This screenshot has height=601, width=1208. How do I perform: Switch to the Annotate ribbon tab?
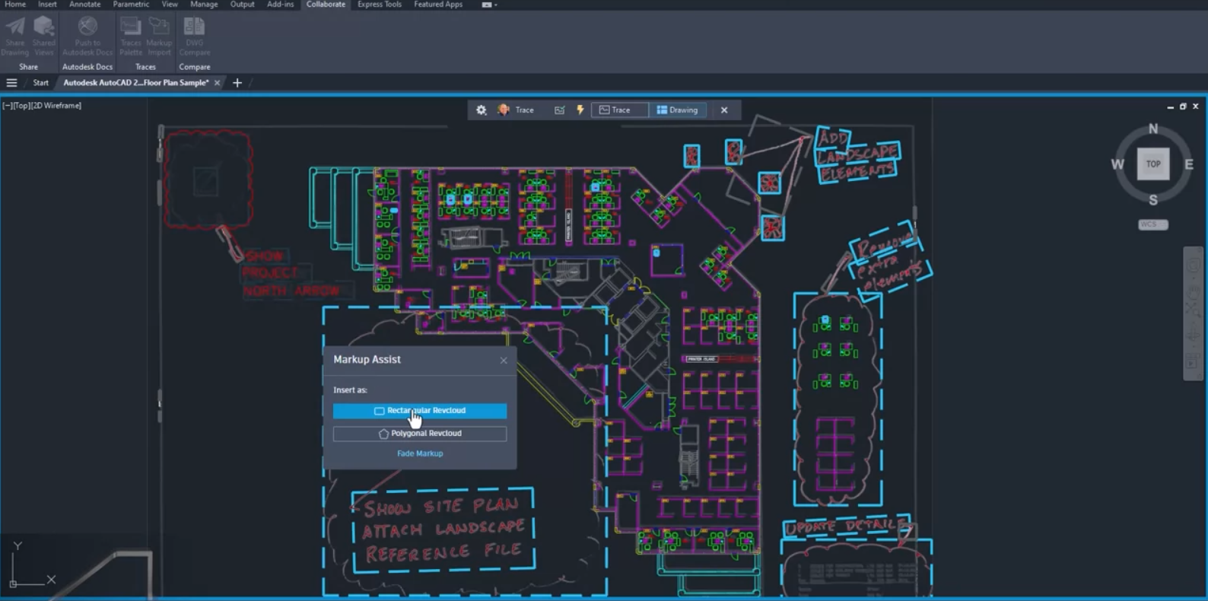coord(84,5)
